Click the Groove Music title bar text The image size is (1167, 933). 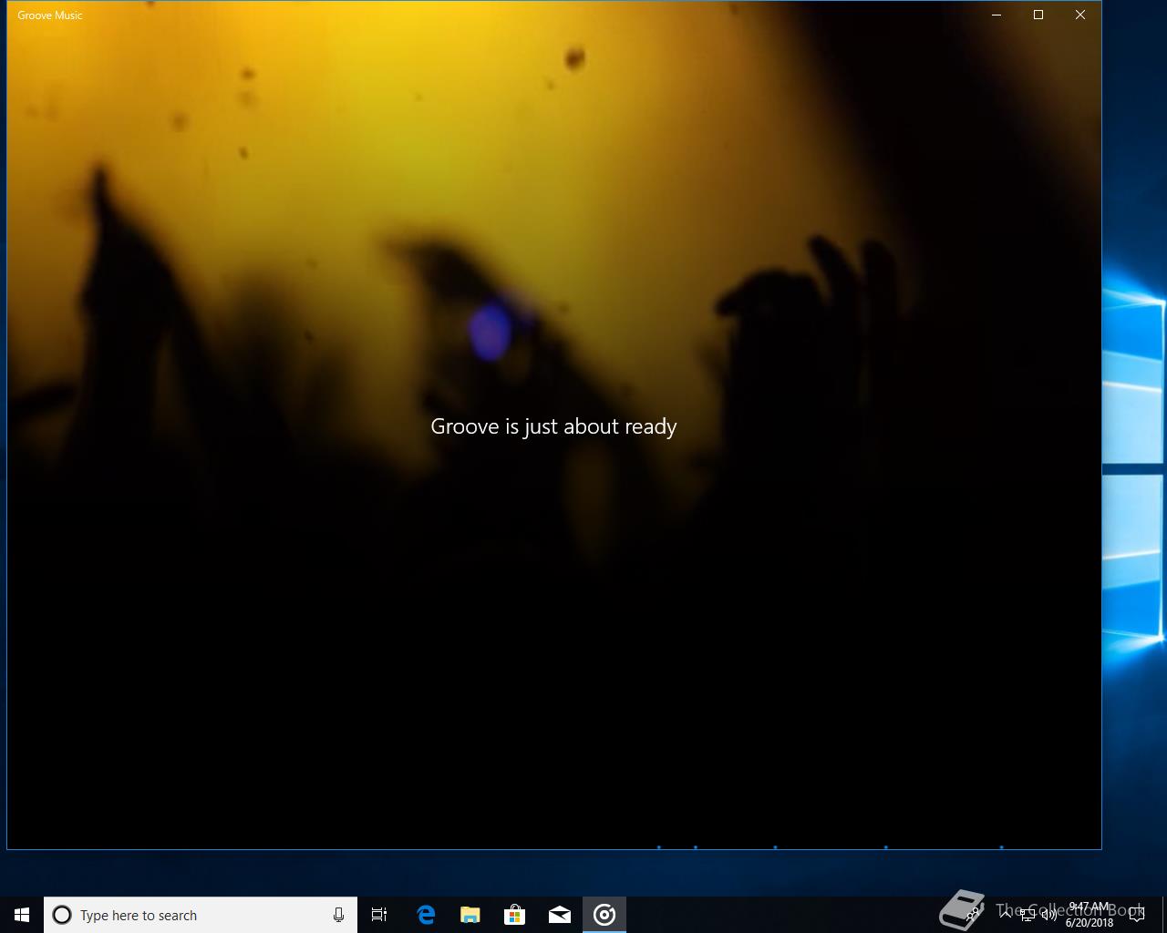[50, 15]
